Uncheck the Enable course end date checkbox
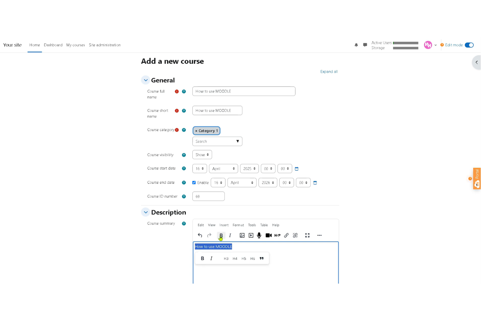 [x=194, y=183]
